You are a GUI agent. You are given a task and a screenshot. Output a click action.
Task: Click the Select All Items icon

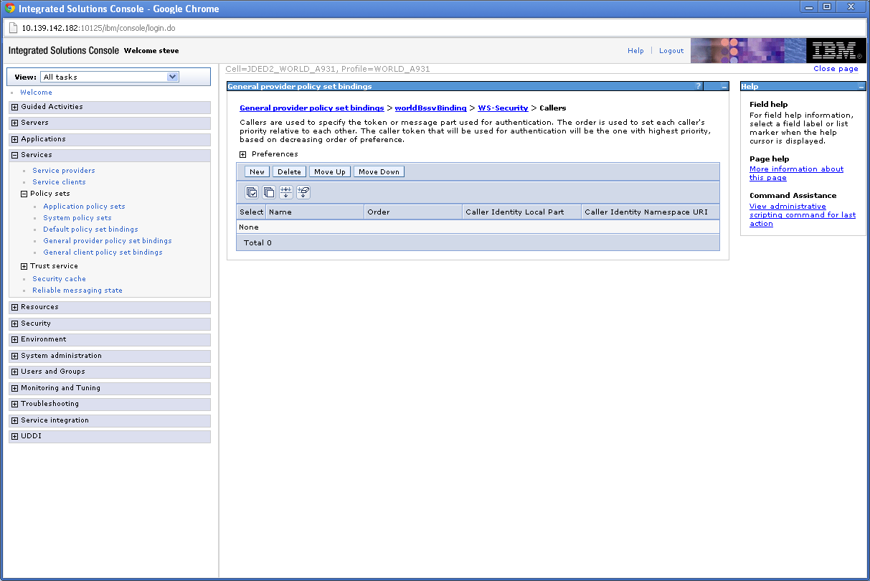click(252, 192)
